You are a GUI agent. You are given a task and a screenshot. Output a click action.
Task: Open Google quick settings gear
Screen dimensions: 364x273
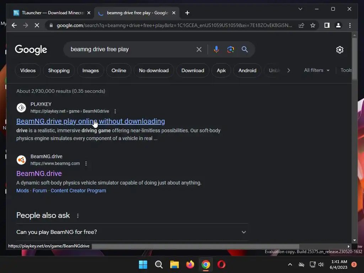(339, 50)
